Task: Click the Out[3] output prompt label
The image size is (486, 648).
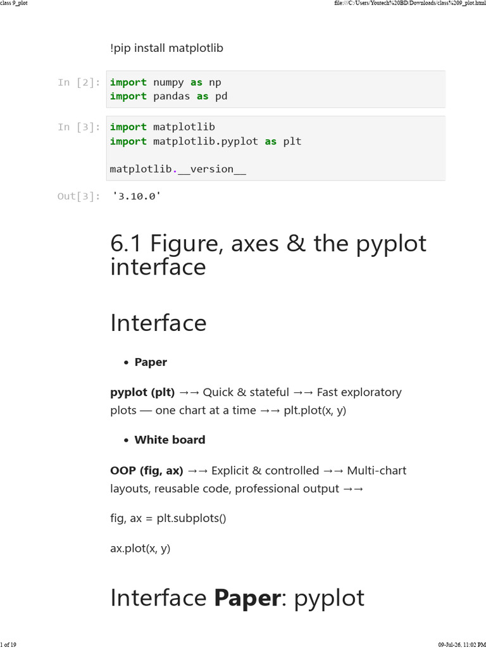Action: (79, 196)
